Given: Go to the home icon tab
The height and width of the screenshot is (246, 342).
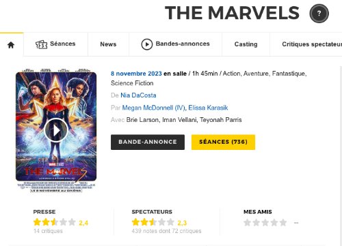Looking at the screenshot, I should (x=11, y=45).
